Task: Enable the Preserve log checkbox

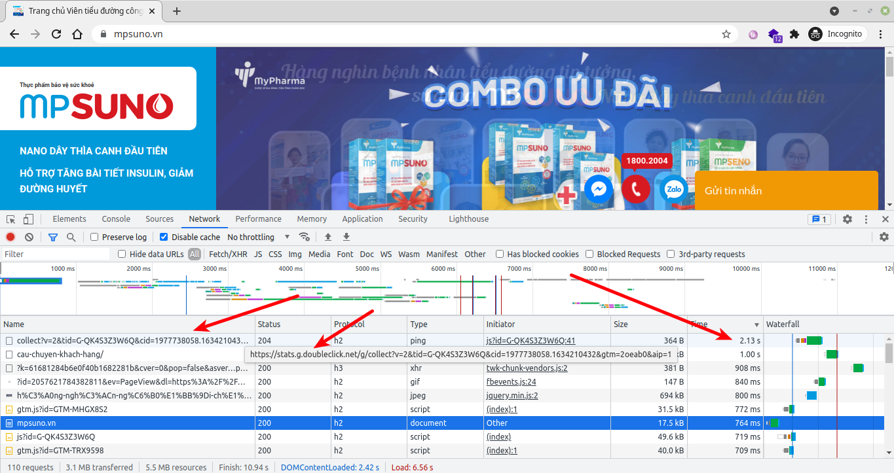Action: [x=94, y=237]
